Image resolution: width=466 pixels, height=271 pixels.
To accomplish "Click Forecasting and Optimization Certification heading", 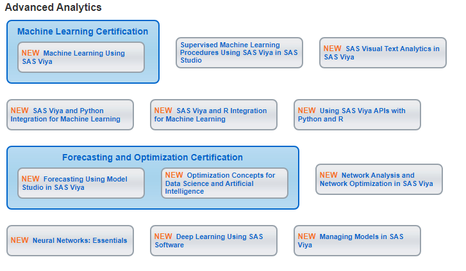I will coord(153,157).
